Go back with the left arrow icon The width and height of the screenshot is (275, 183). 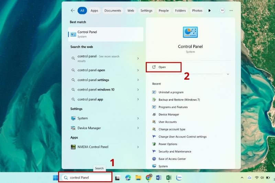point(73,11)
